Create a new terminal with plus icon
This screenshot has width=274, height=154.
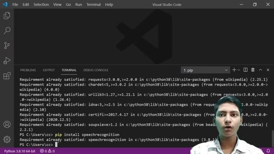click(234, 70)
